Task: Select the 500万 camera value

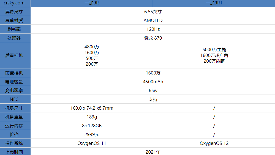Action: [x=92, y=58]
